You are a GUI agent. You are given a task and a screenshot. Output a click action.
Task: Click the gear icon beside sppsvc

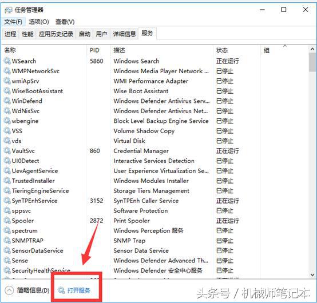(7, 210)
